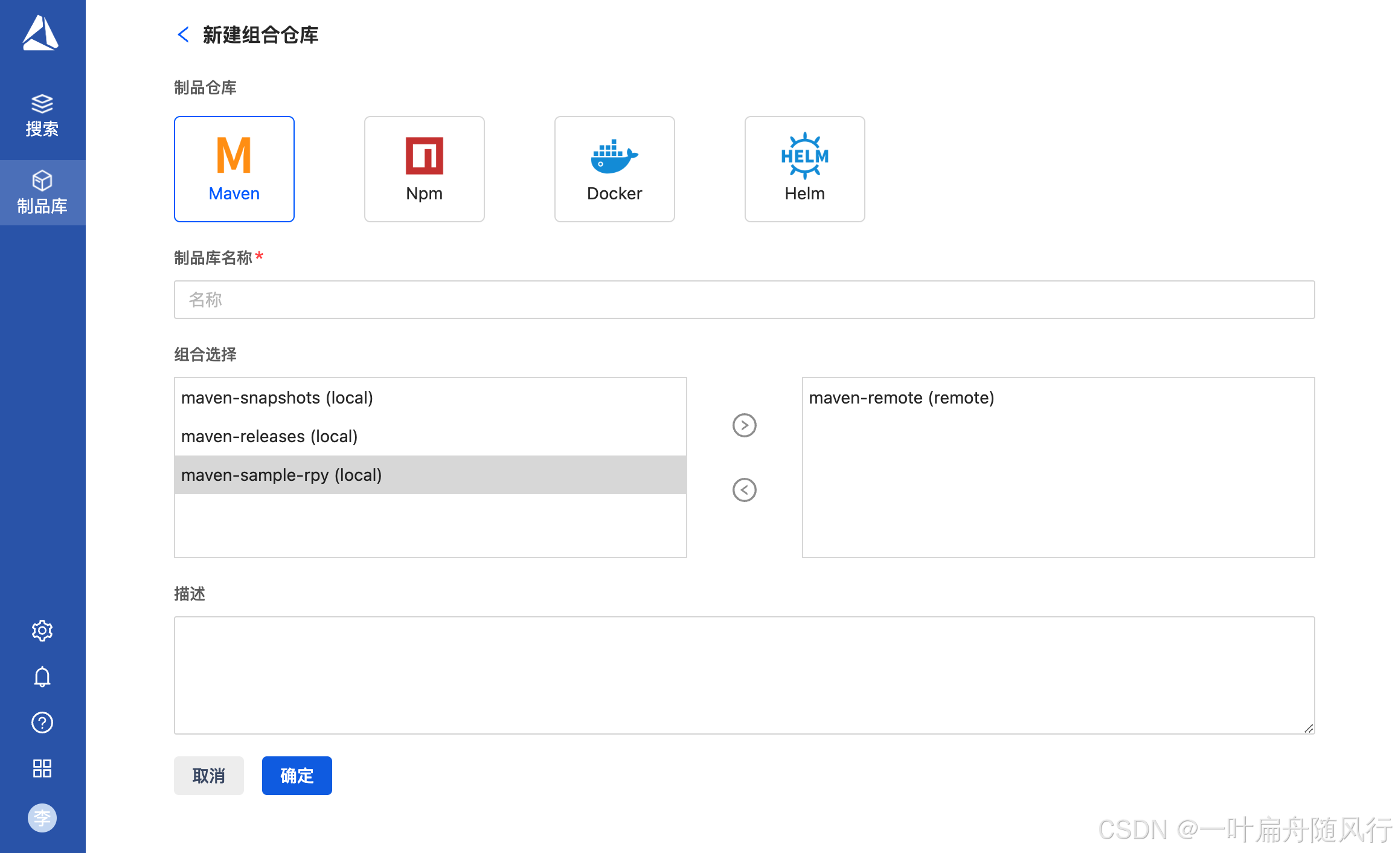The height and width of the screenshot is (853, 1395).
Task: Open the apps grid icon
Action: pyautogui.click(x=42, y=768)
